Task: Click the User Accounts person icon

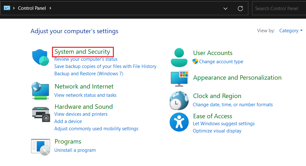Action: tap(179, 57)
